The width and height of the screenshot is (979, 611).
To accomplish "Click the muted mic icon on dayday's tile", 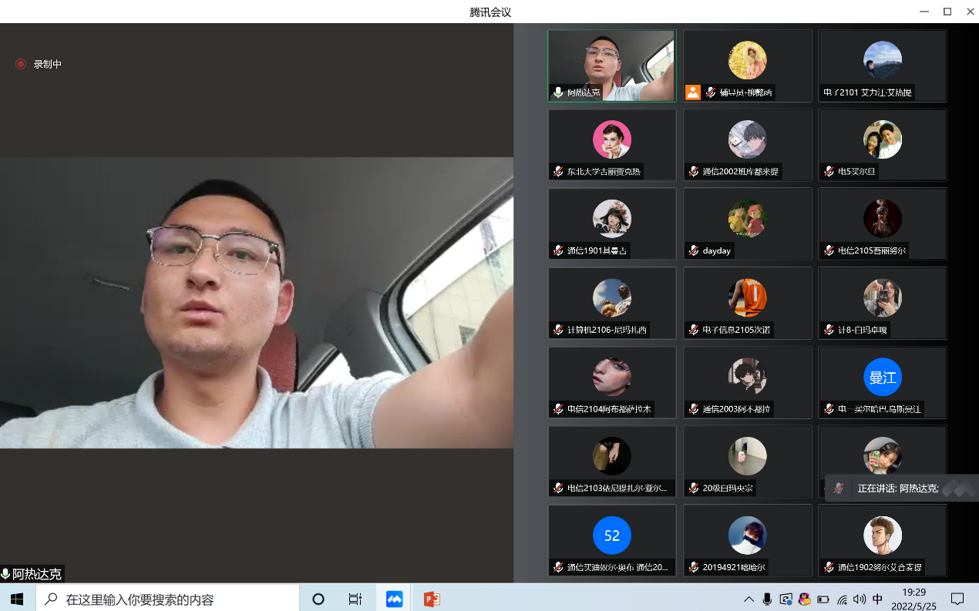I will 694,250.
